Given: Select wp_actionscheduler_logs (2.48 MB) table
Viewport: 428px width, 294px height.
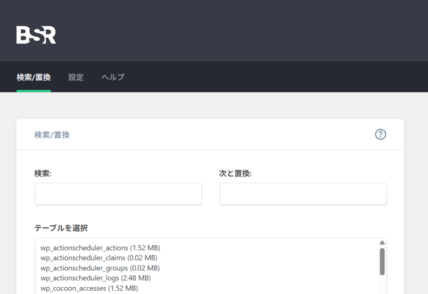Looking at the screenshot, I should [96, 278].
